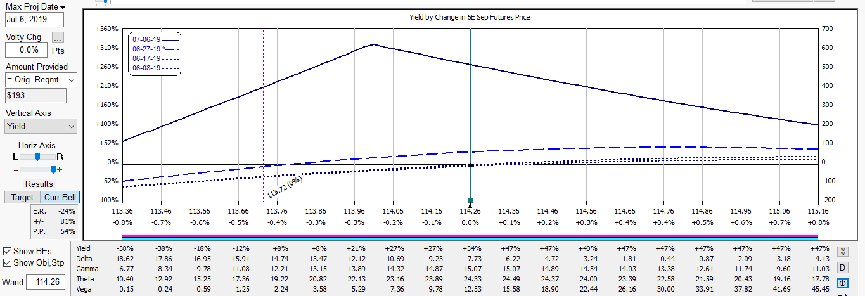Click the +360% left axis label
The height and width of the screenshot is (296, 865).
107,29
